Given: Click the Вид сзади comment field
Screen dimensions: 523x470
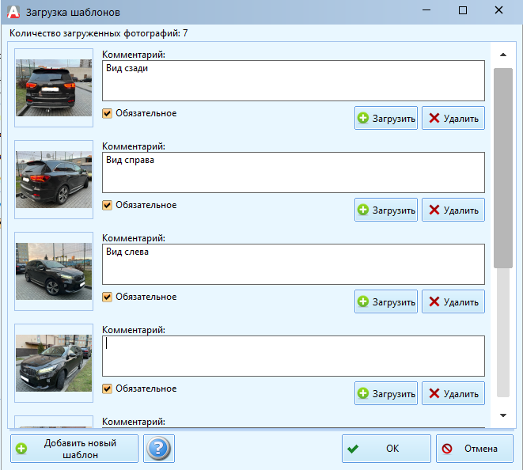Looking at the screenshot, I should click(x=294, y=81).
